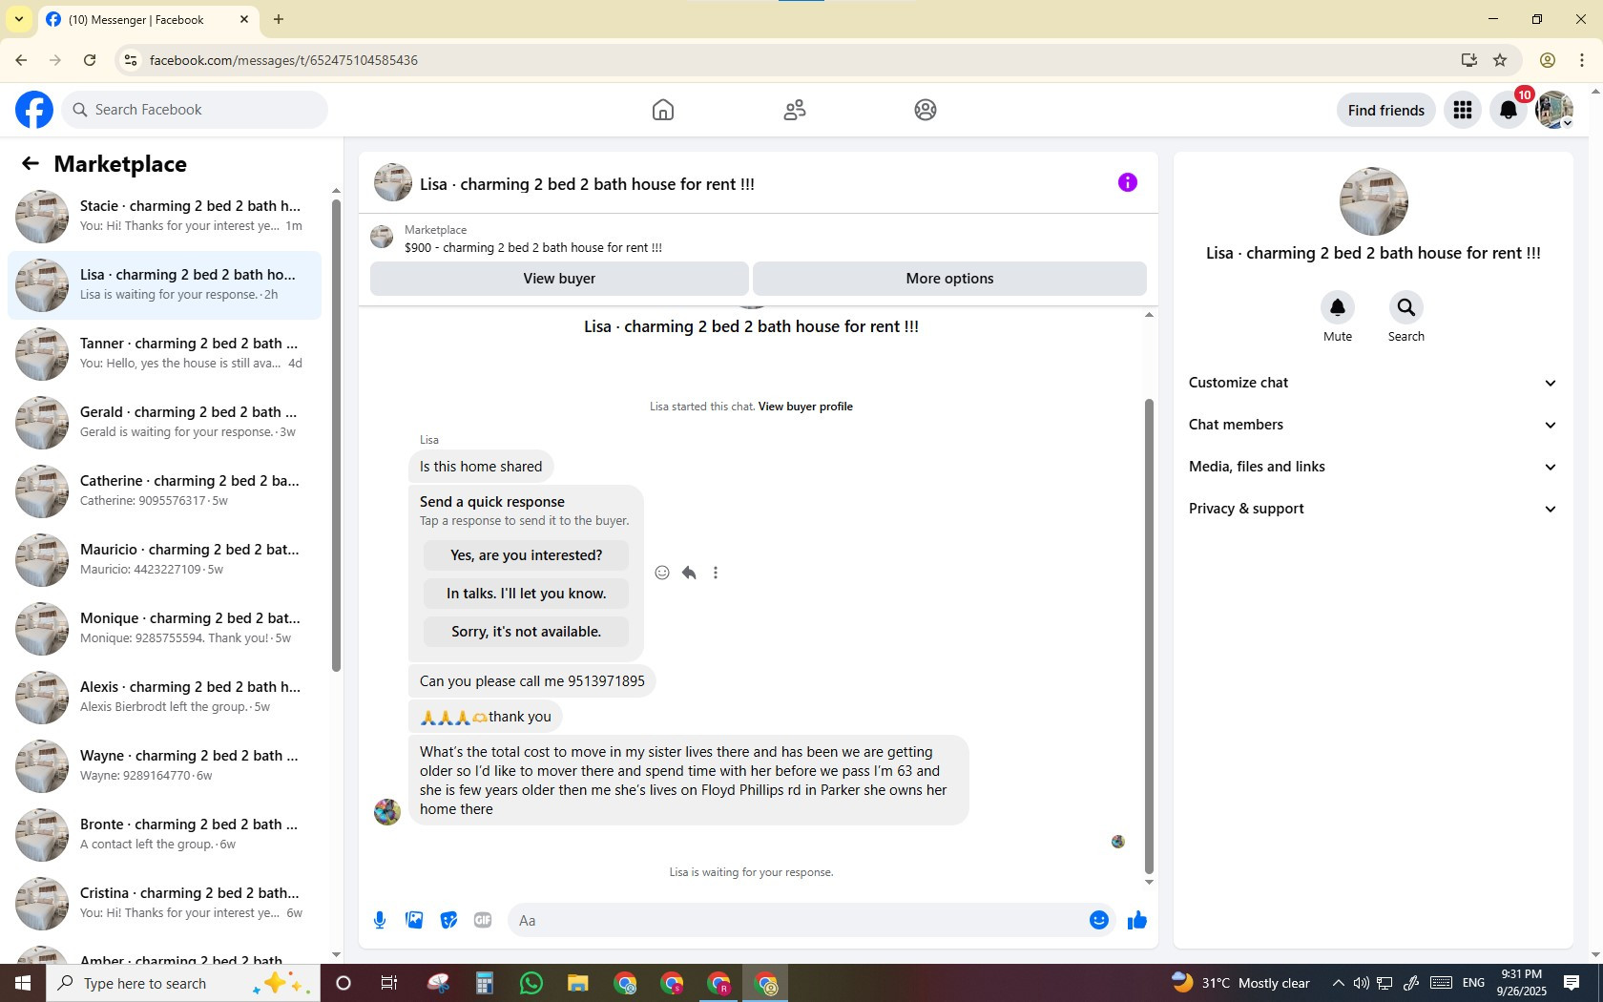The width and height of the screenshot is (1603, 1002).
Task: Send 'Yes, are you interested?' quick response
Action: click(x=526, y=555)
